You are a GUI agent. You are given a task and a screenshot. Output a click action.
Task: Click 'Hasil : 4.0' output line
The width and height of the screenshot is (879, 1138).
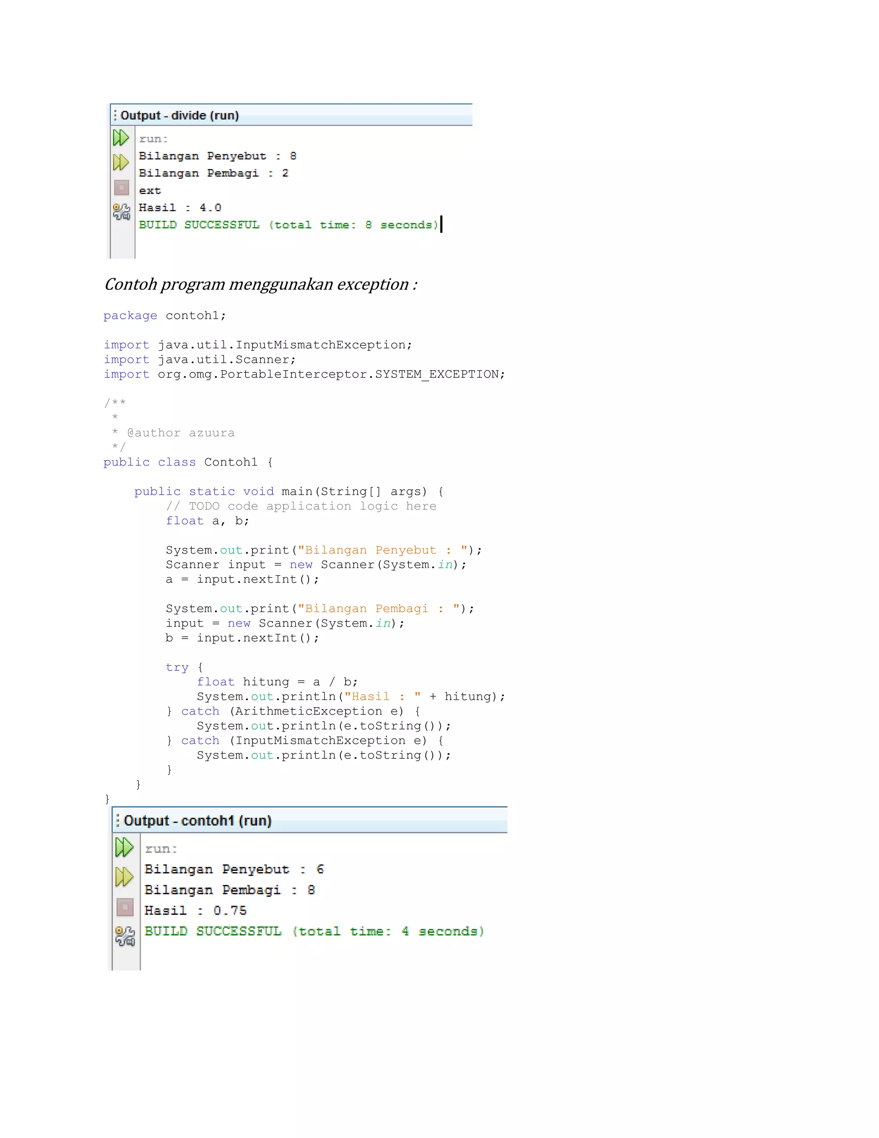[180, 208]
